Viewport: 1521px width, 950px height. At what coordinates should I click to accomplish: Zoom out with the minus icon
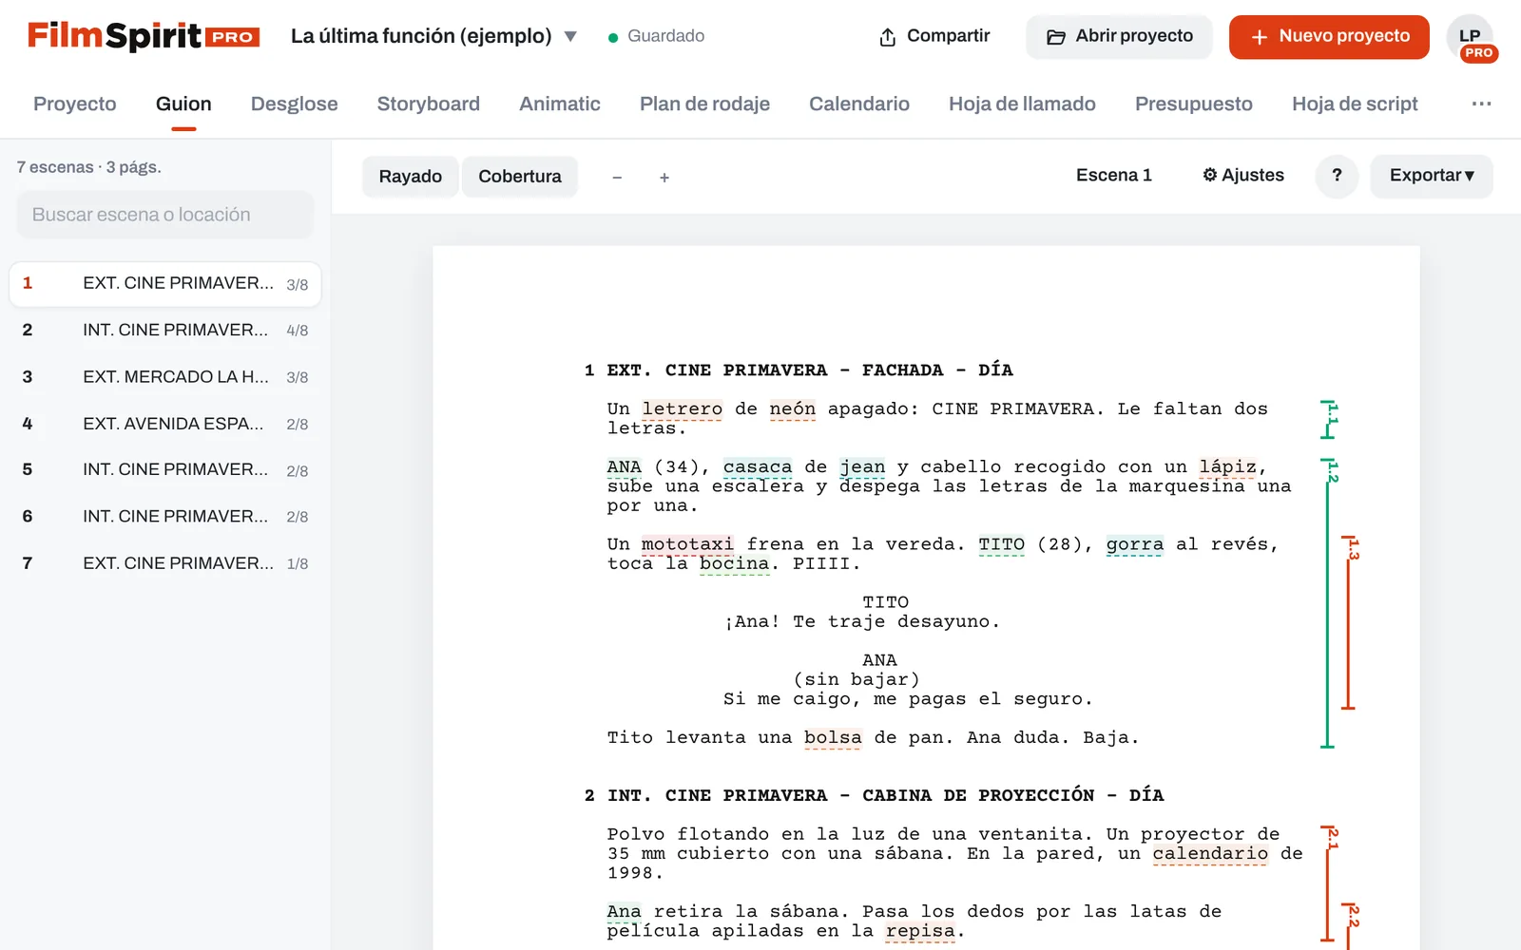pyautogui.click(x=617, y=178)
